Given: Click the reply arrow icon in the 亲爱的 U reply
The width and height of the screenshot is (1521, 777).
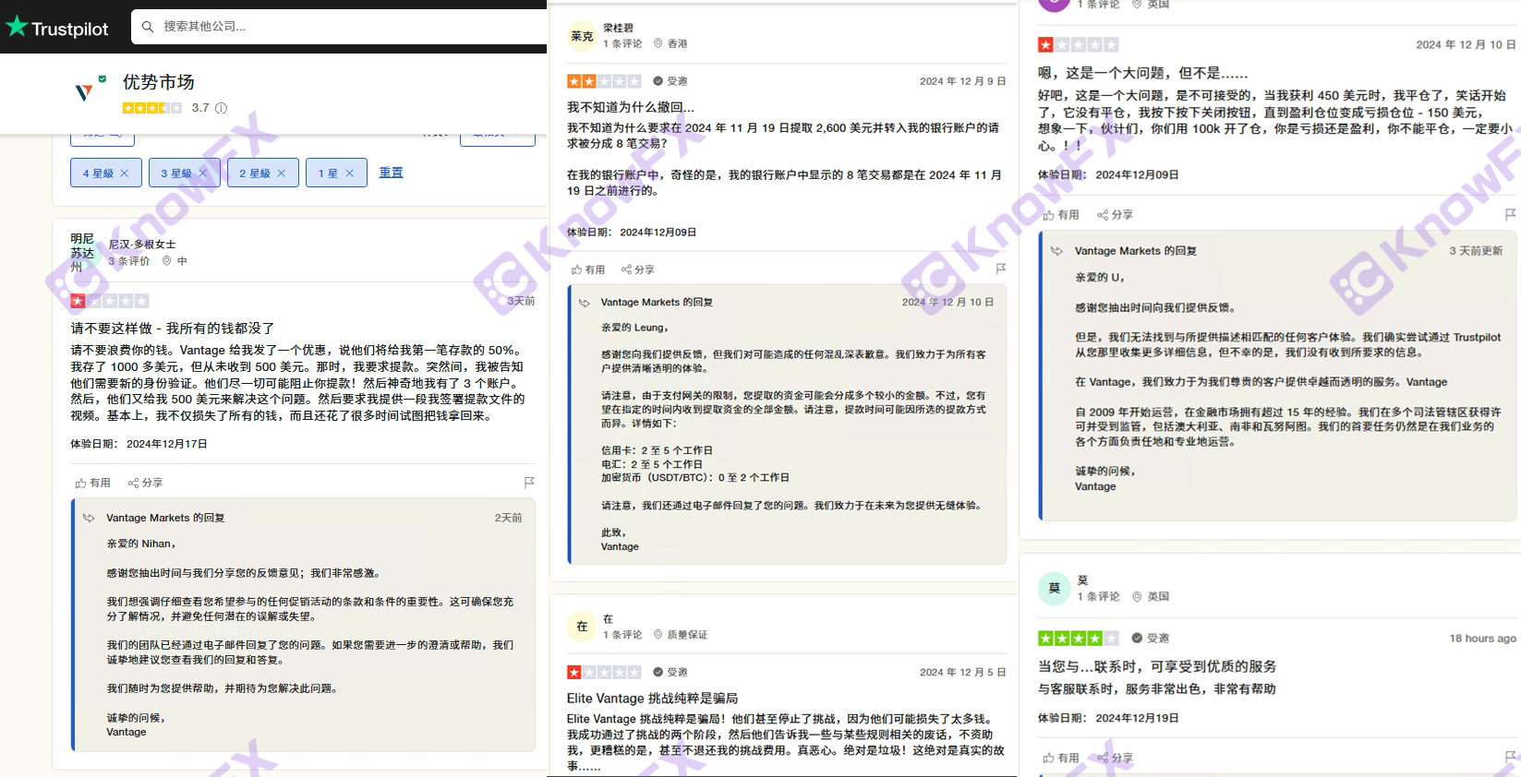Looking at the screenshot, I should click(1057, 251).
